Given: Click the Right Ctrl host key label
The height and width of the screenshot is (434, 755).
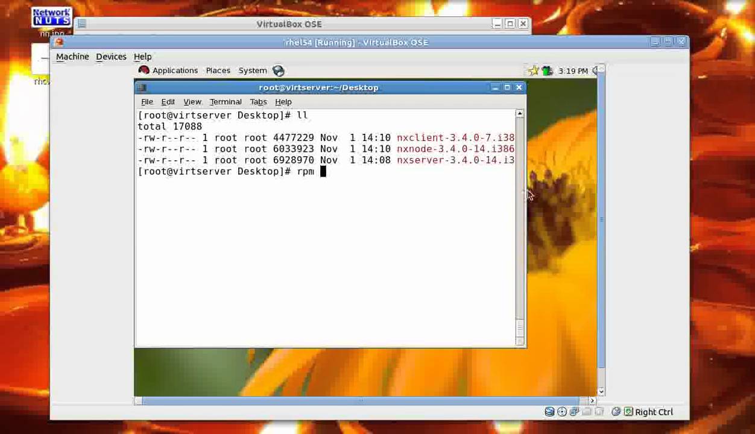Looking at the screenshot, I should click(654, 412).
